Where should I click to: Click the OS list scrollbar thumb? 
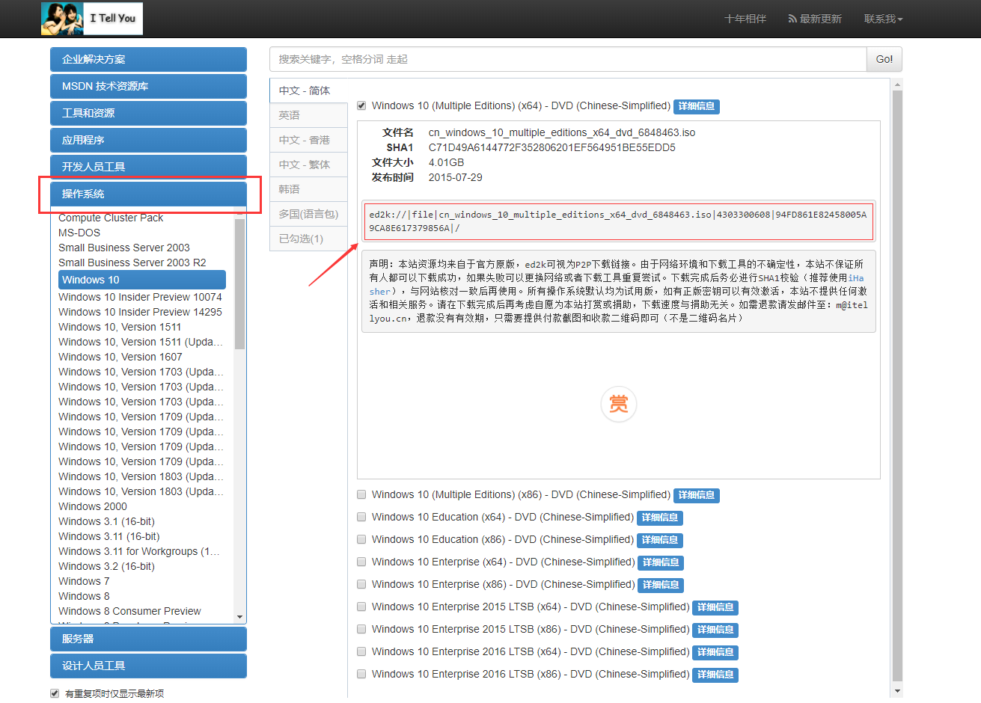pyautogui.click(x=239, y=284)
